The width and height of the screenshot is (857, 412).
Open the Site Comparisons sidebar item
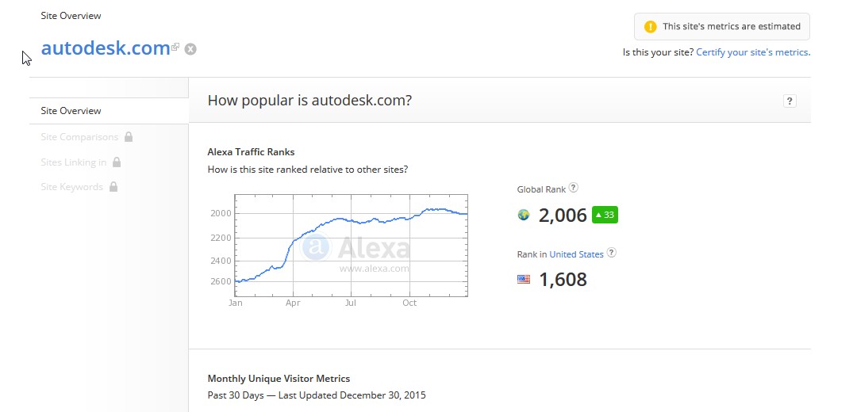[x=79, y=137]
